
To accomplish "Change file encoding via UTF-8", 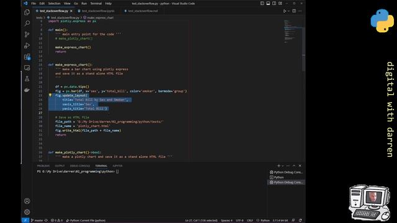I will (x=239, y=221).
